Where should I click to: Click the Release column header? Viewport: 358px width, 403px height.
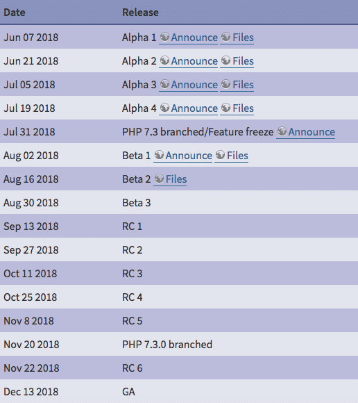coord(140,13)
